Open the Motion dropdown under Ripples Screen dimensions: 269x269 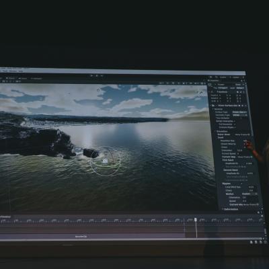249,194
